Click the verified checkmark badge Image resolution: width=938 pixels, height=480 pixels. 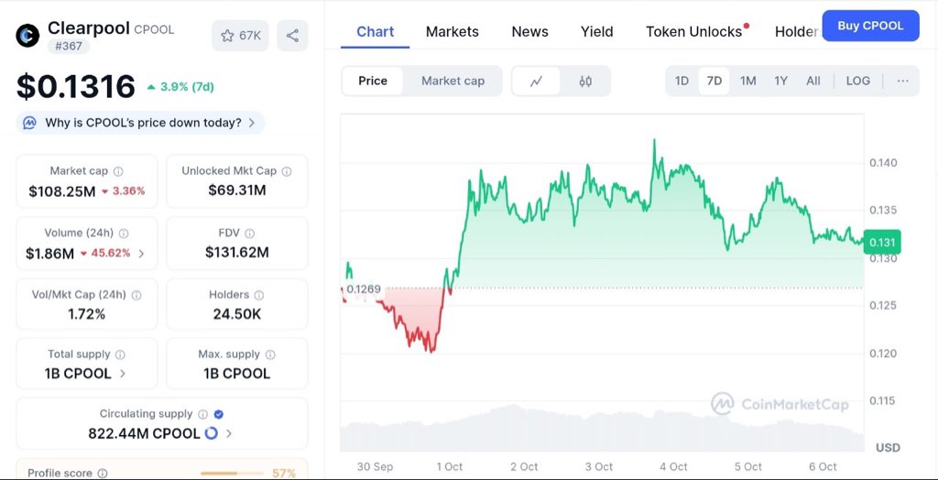[218, 414]
